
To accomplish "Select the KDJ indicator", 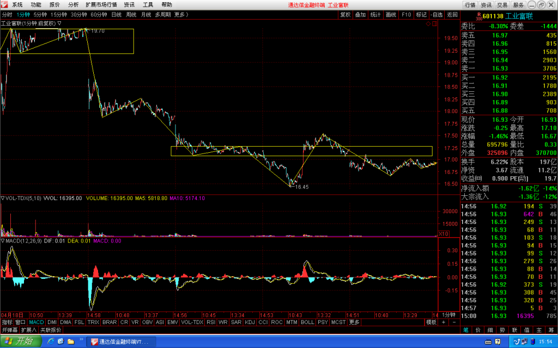I will 250,322.
